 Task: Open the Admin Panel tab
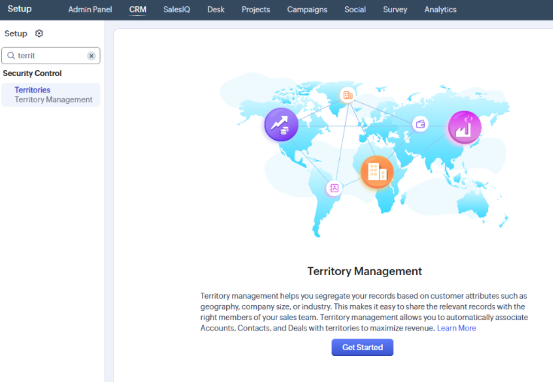[x=90, y=10]
